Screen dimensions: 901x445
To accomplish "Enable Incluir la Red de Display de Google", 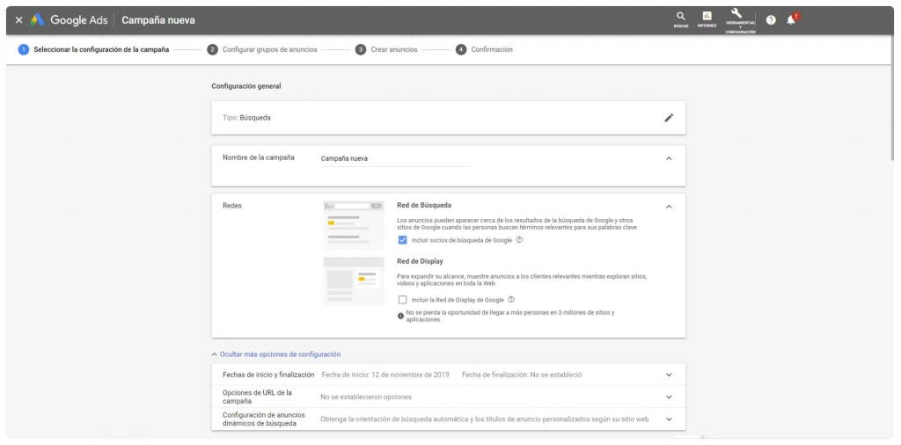I will click(x=402, y=300).
